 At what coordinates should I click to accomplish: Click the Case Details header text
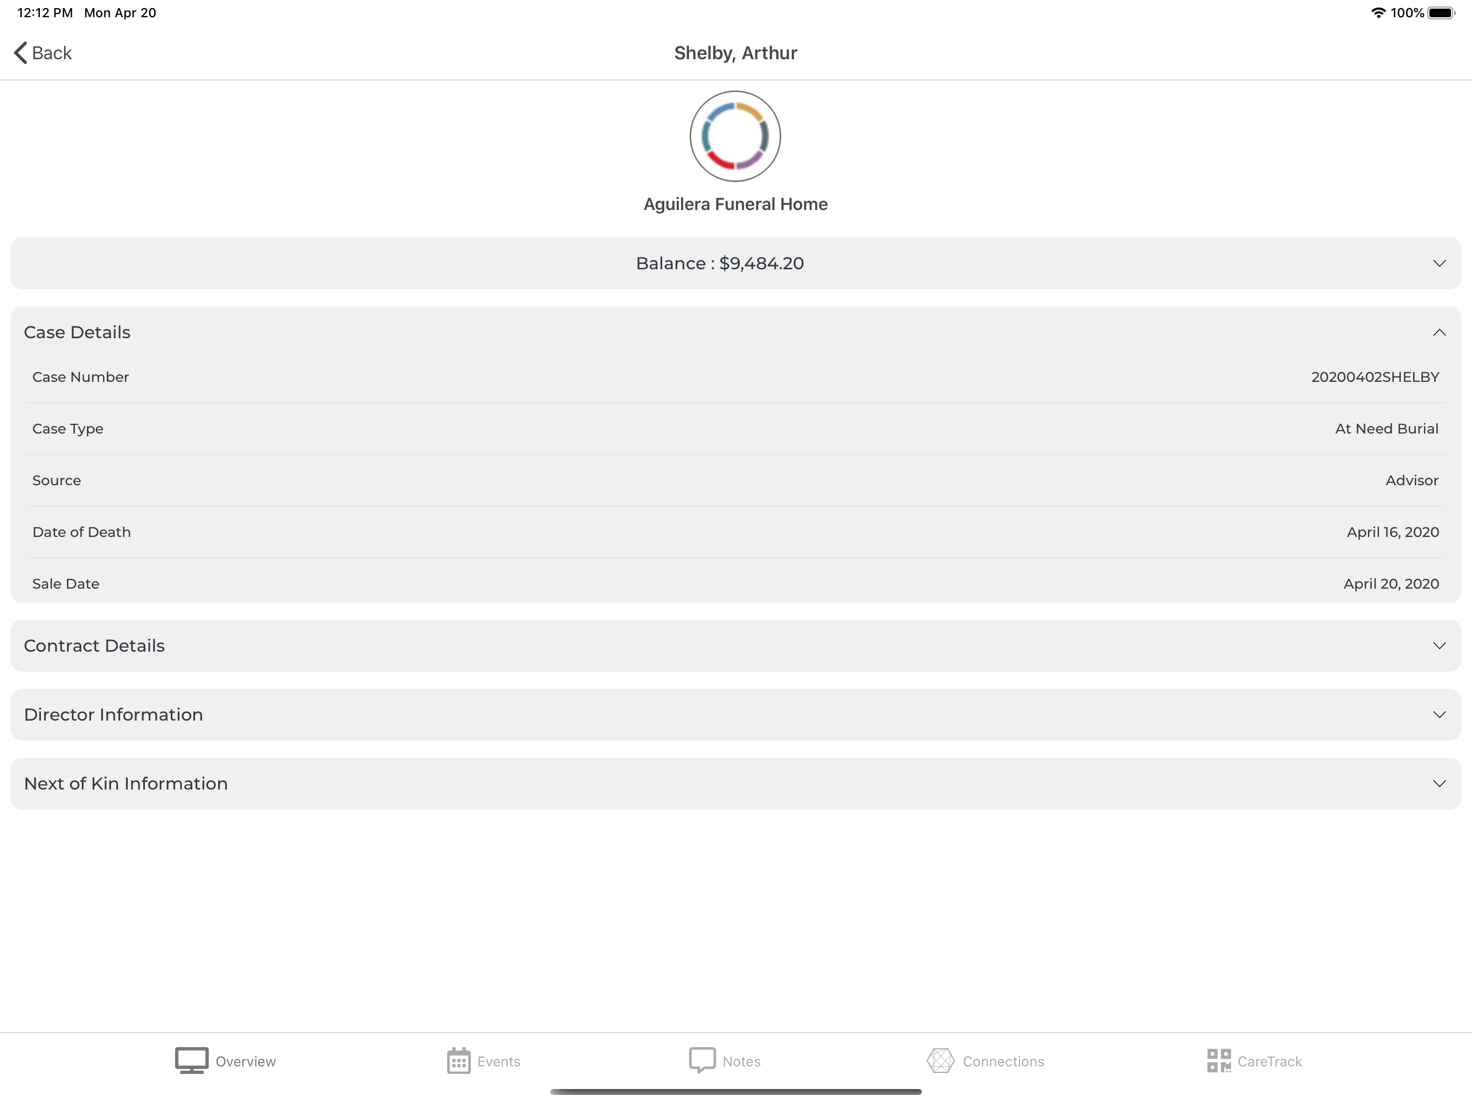[x=77, y=332]
